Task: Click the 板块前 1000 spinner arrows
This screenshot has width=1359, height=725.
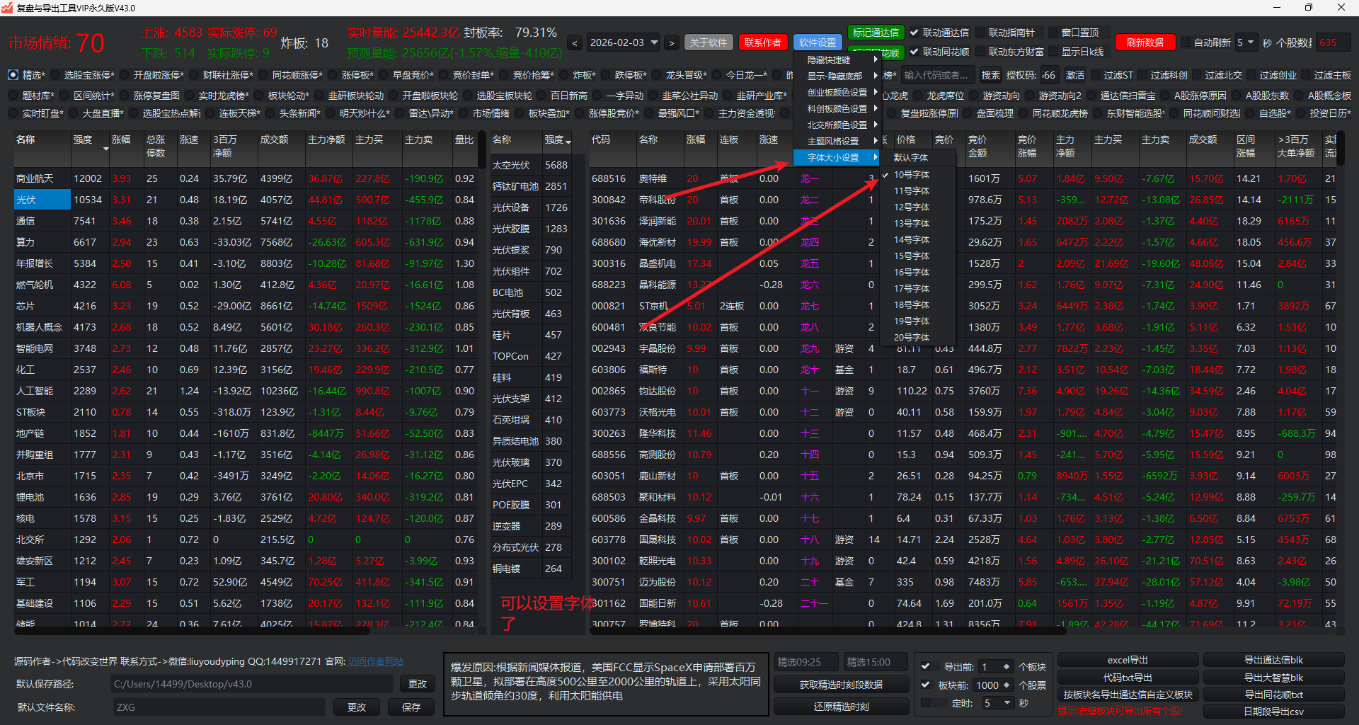Action: (x=1006, y=685)
